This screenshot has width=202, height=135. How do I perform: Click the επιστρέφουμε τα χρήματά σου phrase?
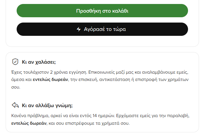(97, 123)
